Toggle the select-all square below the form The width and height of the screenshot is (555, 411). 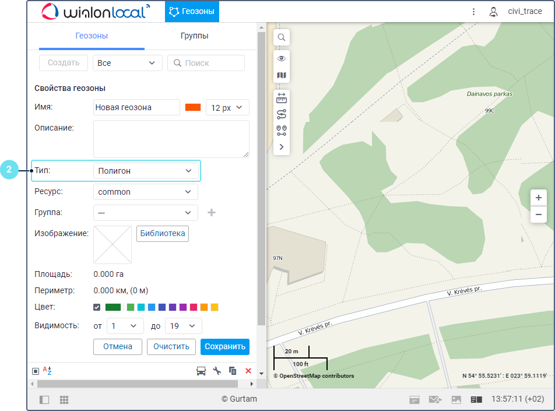tap(36, 371)
